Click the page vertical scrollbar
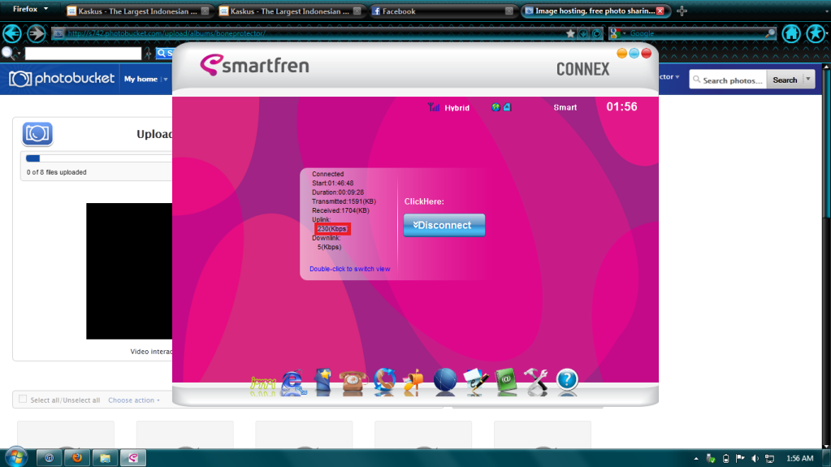Viewport: 831px width, 467px height. (826, 256)
